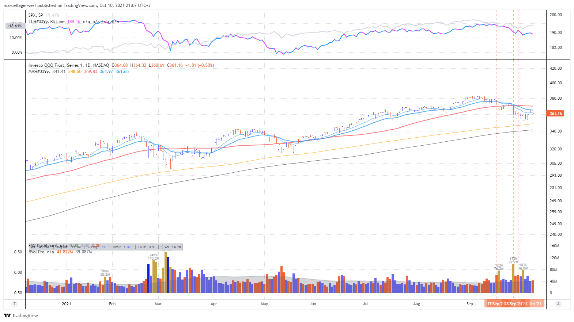Click the 103% 76.8M volume label
Image resolution: width=574 pixels, height=322 pixels.
523,267
